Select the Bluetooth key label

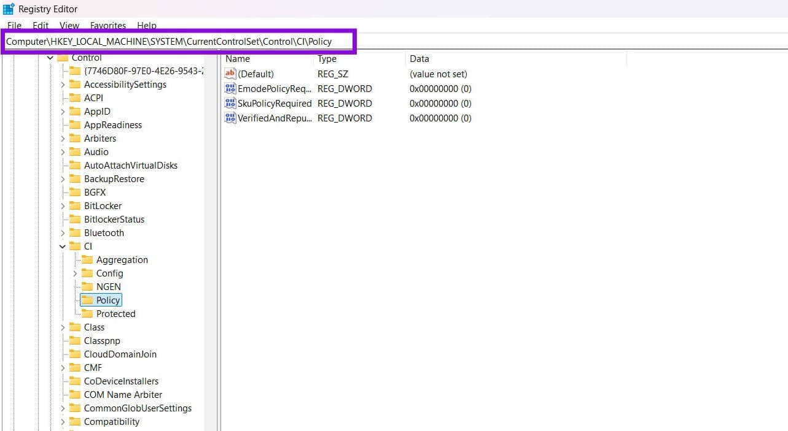(x=104, y=233)
